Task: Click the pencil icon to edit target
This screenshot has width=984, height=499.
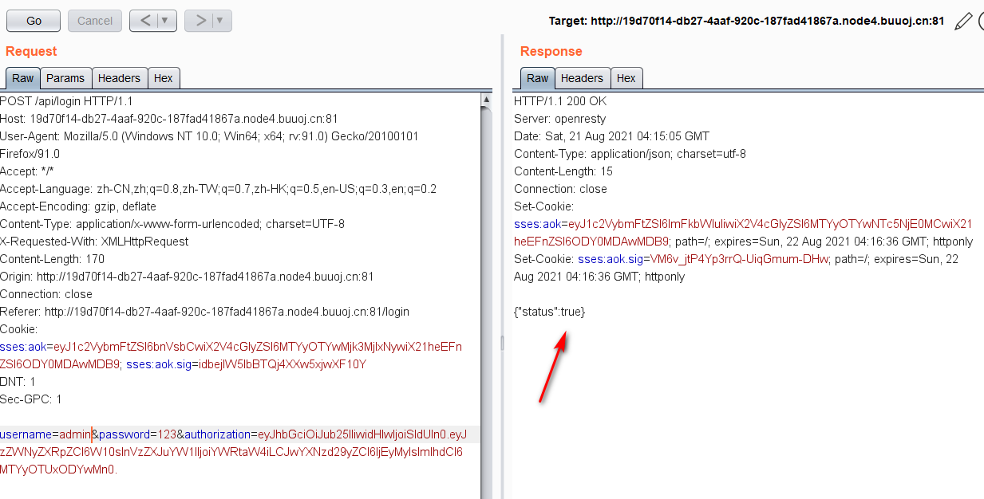Action: 963,21
